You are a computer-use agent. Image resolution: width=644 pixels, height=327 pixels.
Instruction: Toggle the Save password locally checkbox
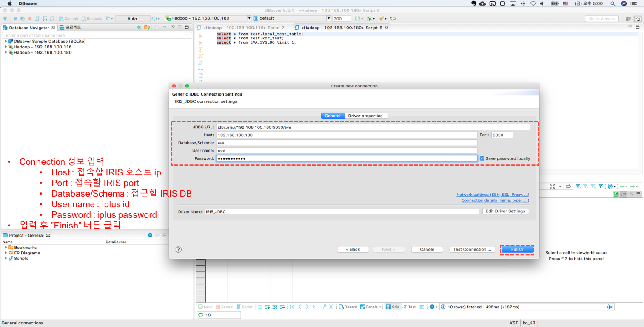tap(482, 158)
